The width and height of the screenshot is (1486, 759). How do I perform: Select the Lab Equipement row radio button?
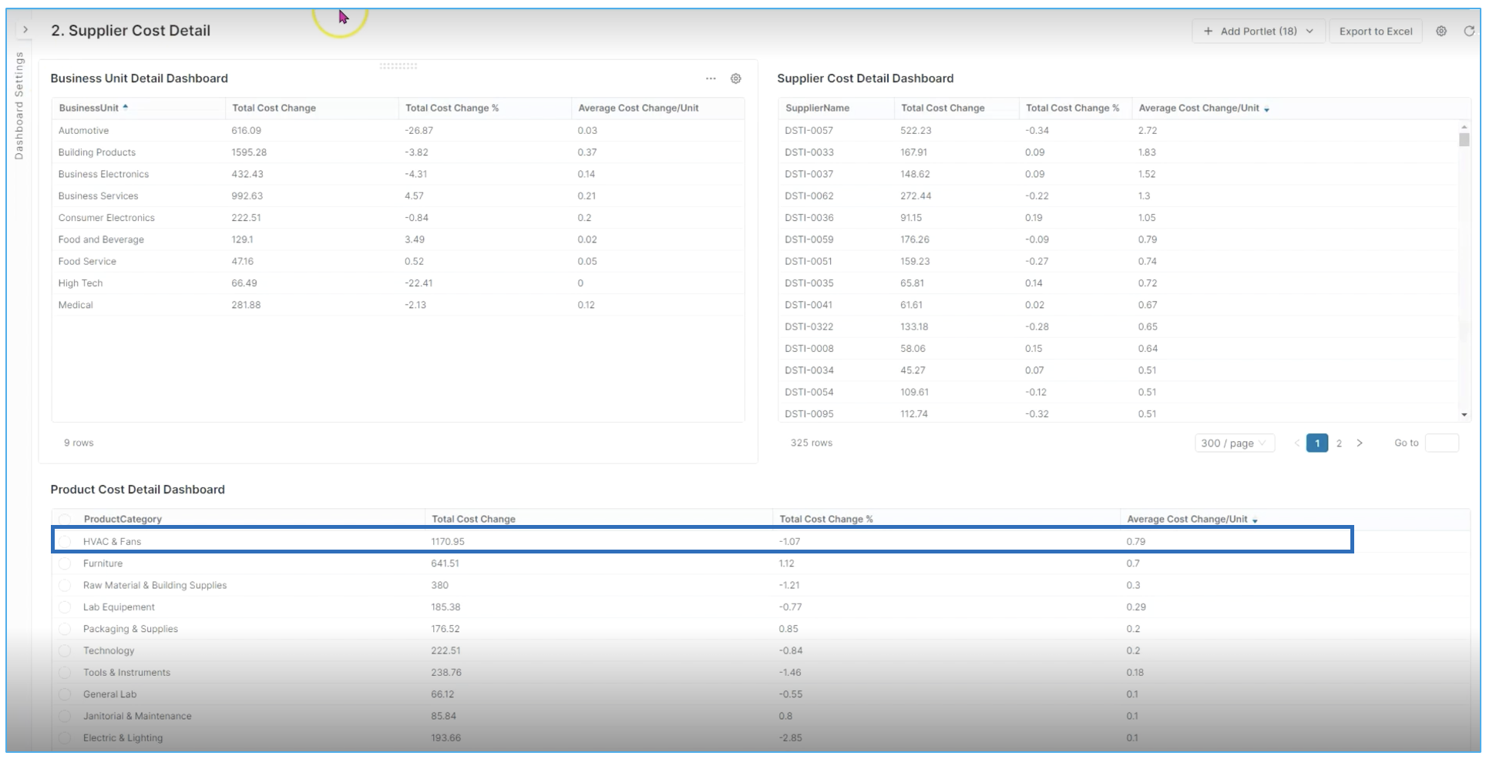[65, 607]
